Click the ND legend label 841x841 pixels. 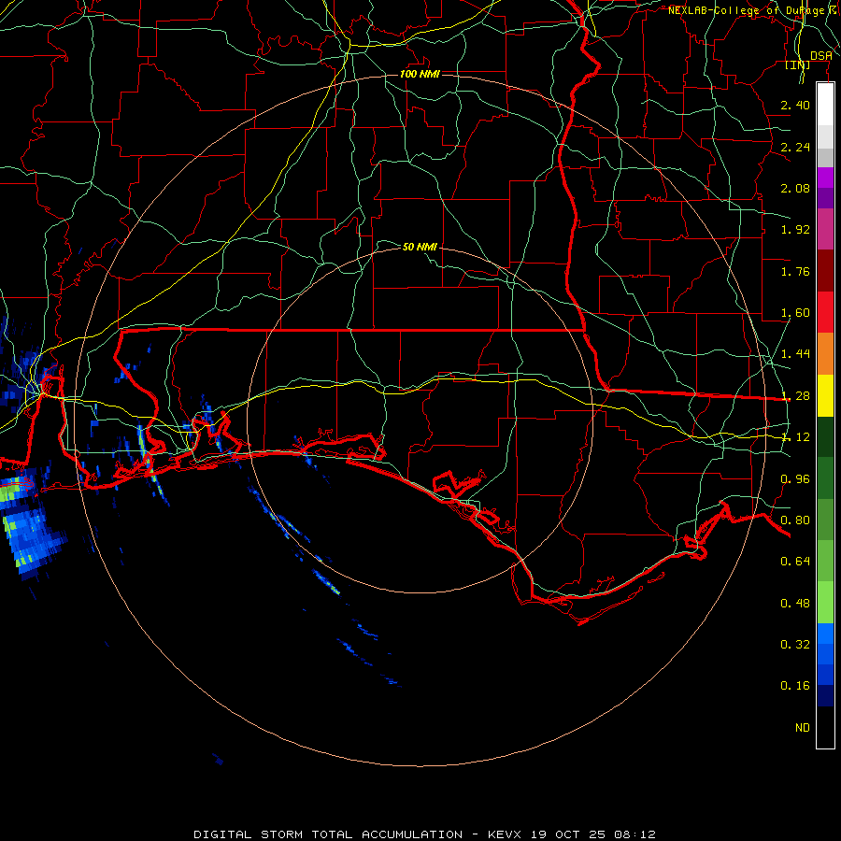(803, 728)
